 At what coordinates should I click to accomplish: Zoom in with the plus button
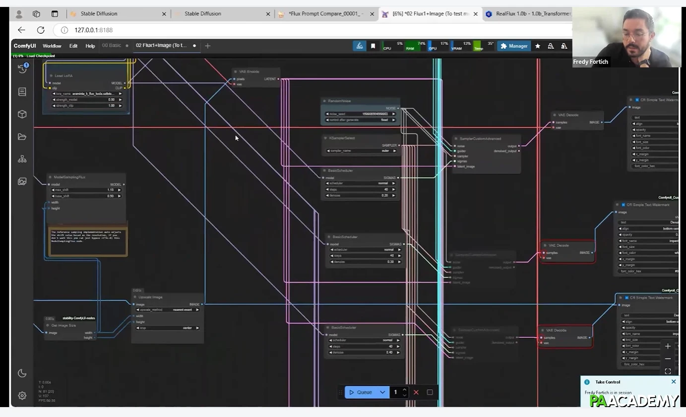668,346
